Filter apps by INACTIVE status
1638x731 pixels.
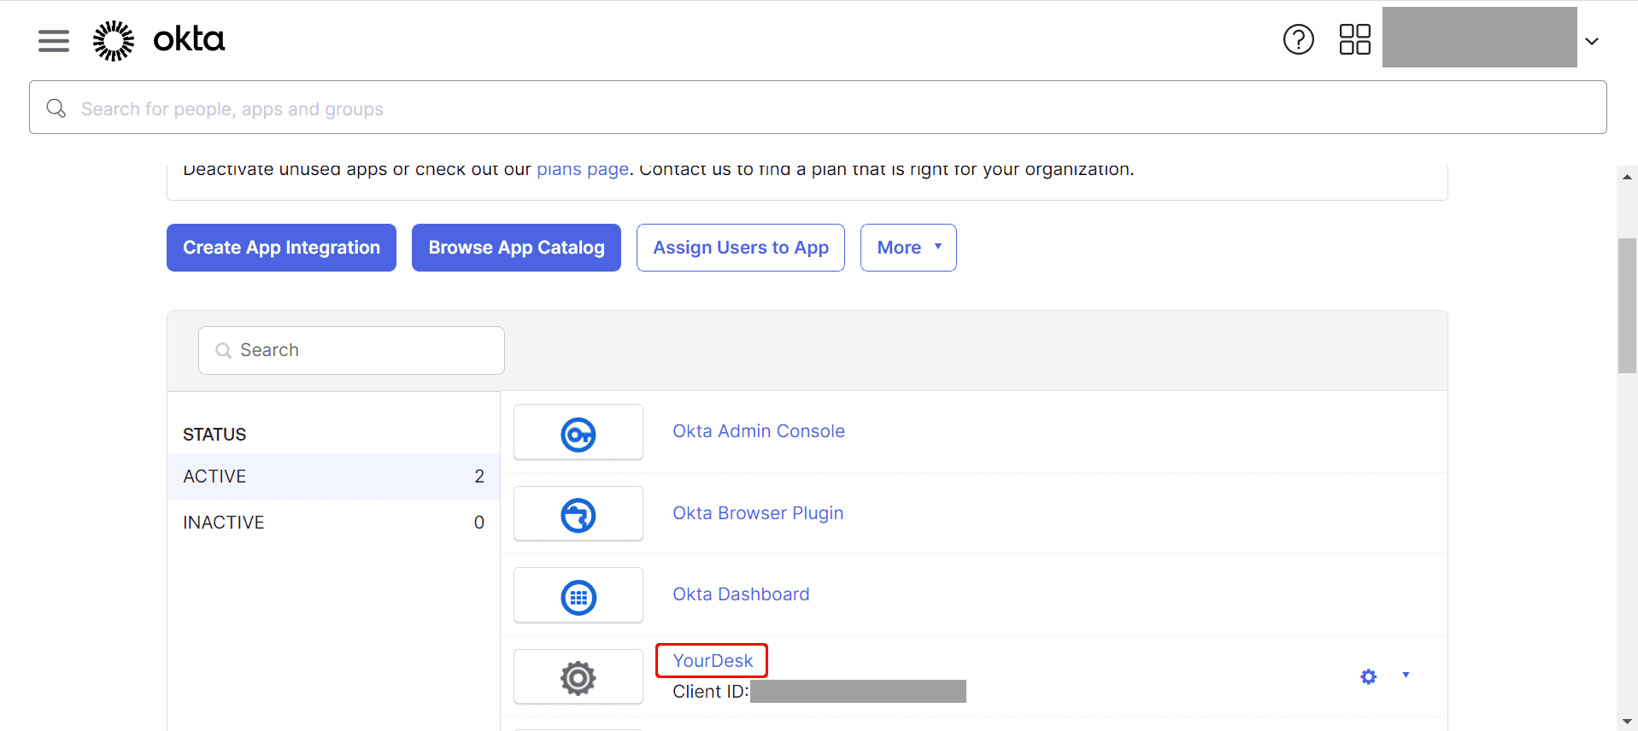pyautogui.click(x=333, y=523)
